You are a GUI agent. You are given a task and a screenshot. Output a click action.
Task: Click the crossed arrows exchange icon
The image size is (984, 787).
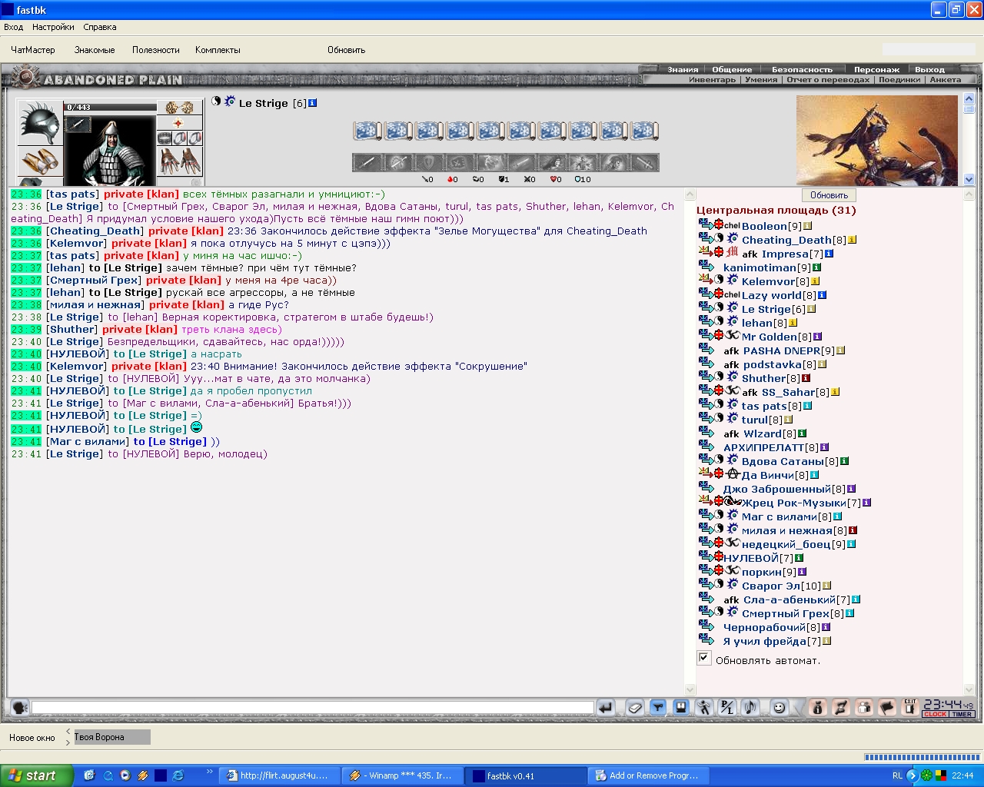[x=841, y=708]
